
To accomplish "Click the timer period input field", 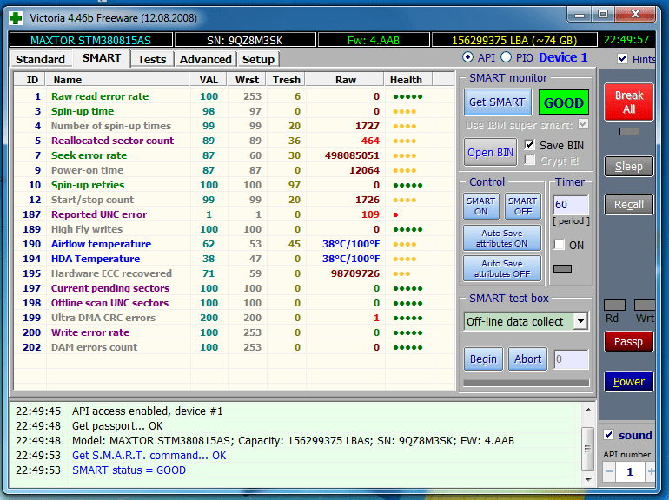I will click(x=570, y=206).
